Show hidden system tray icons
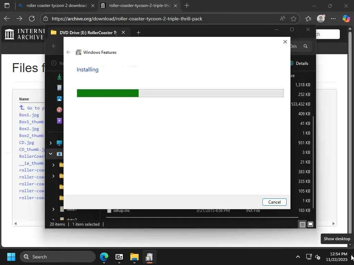This screenshot has width=354, height=265. (298, 257)
